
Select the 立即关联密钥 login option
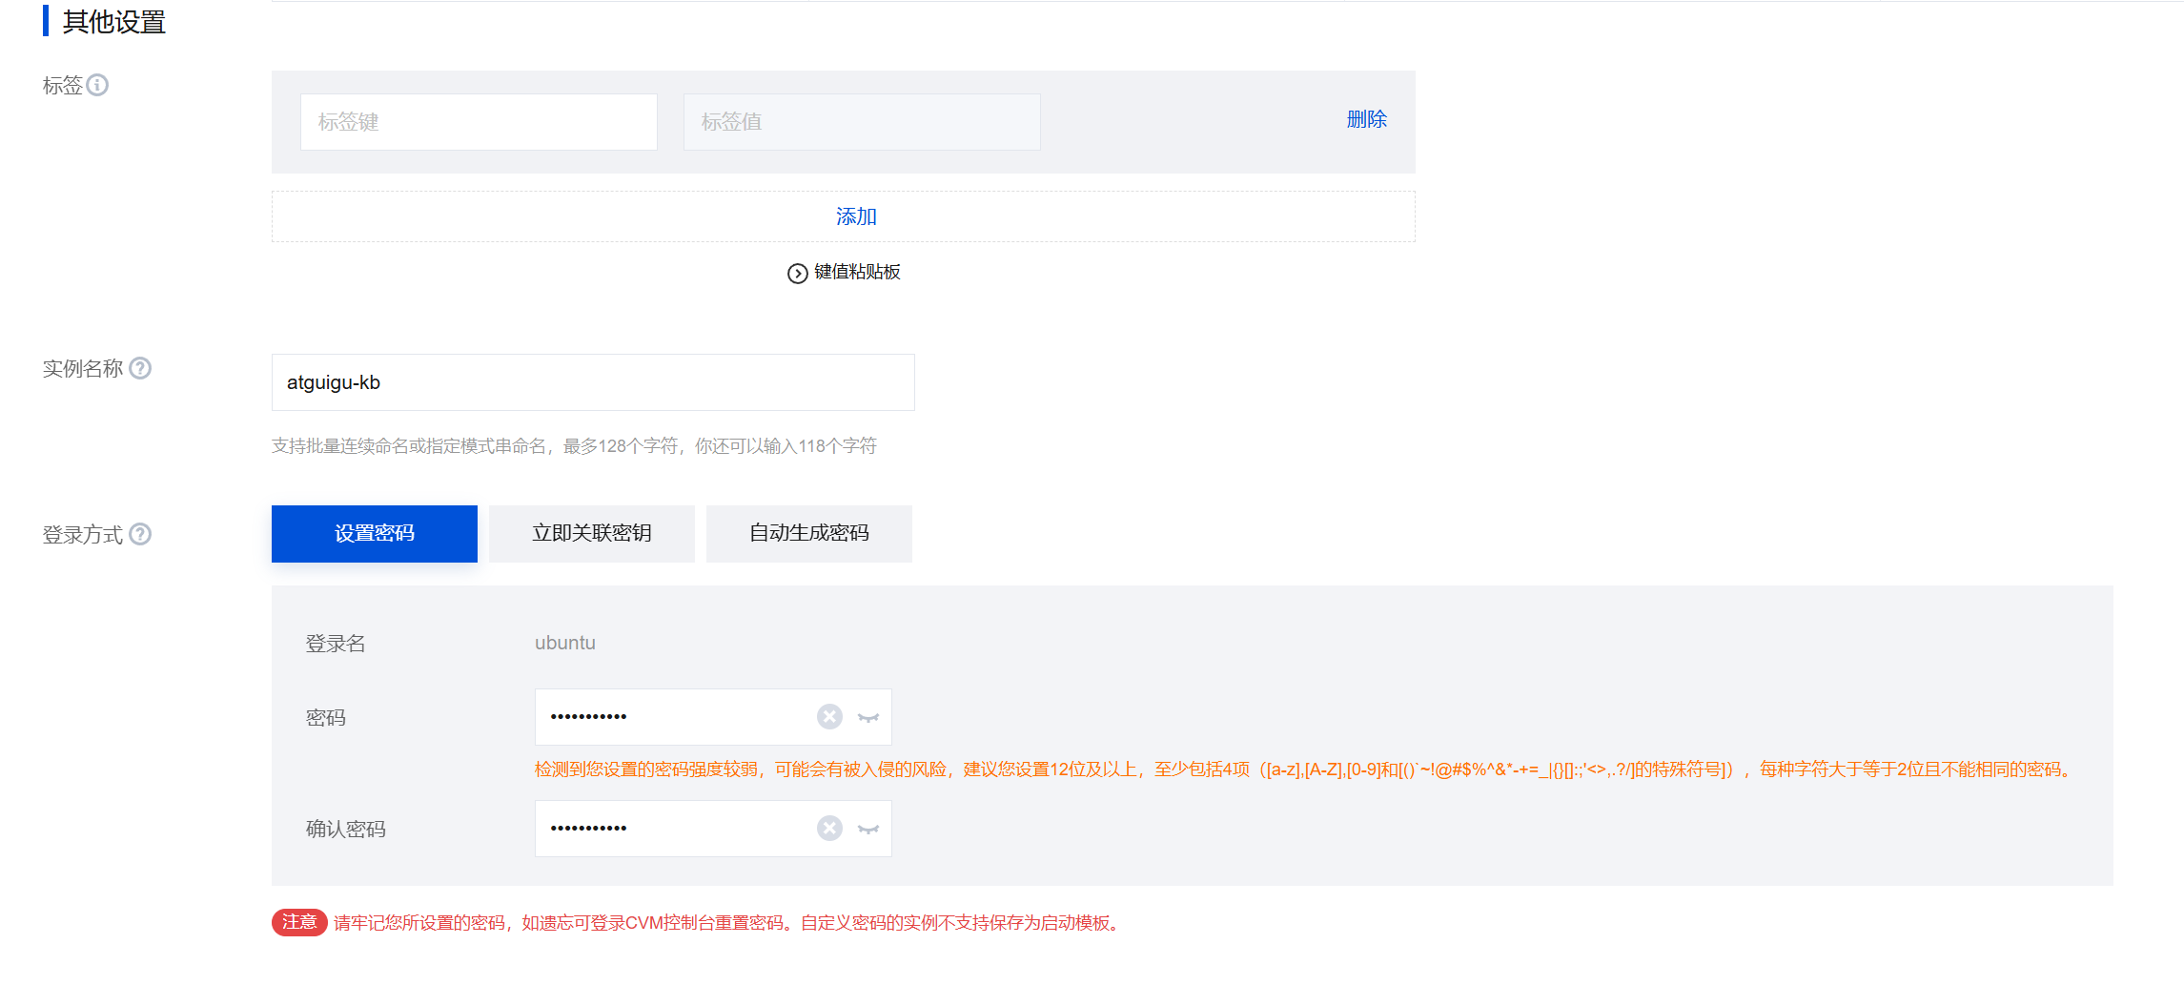click(x=592, y=534)
